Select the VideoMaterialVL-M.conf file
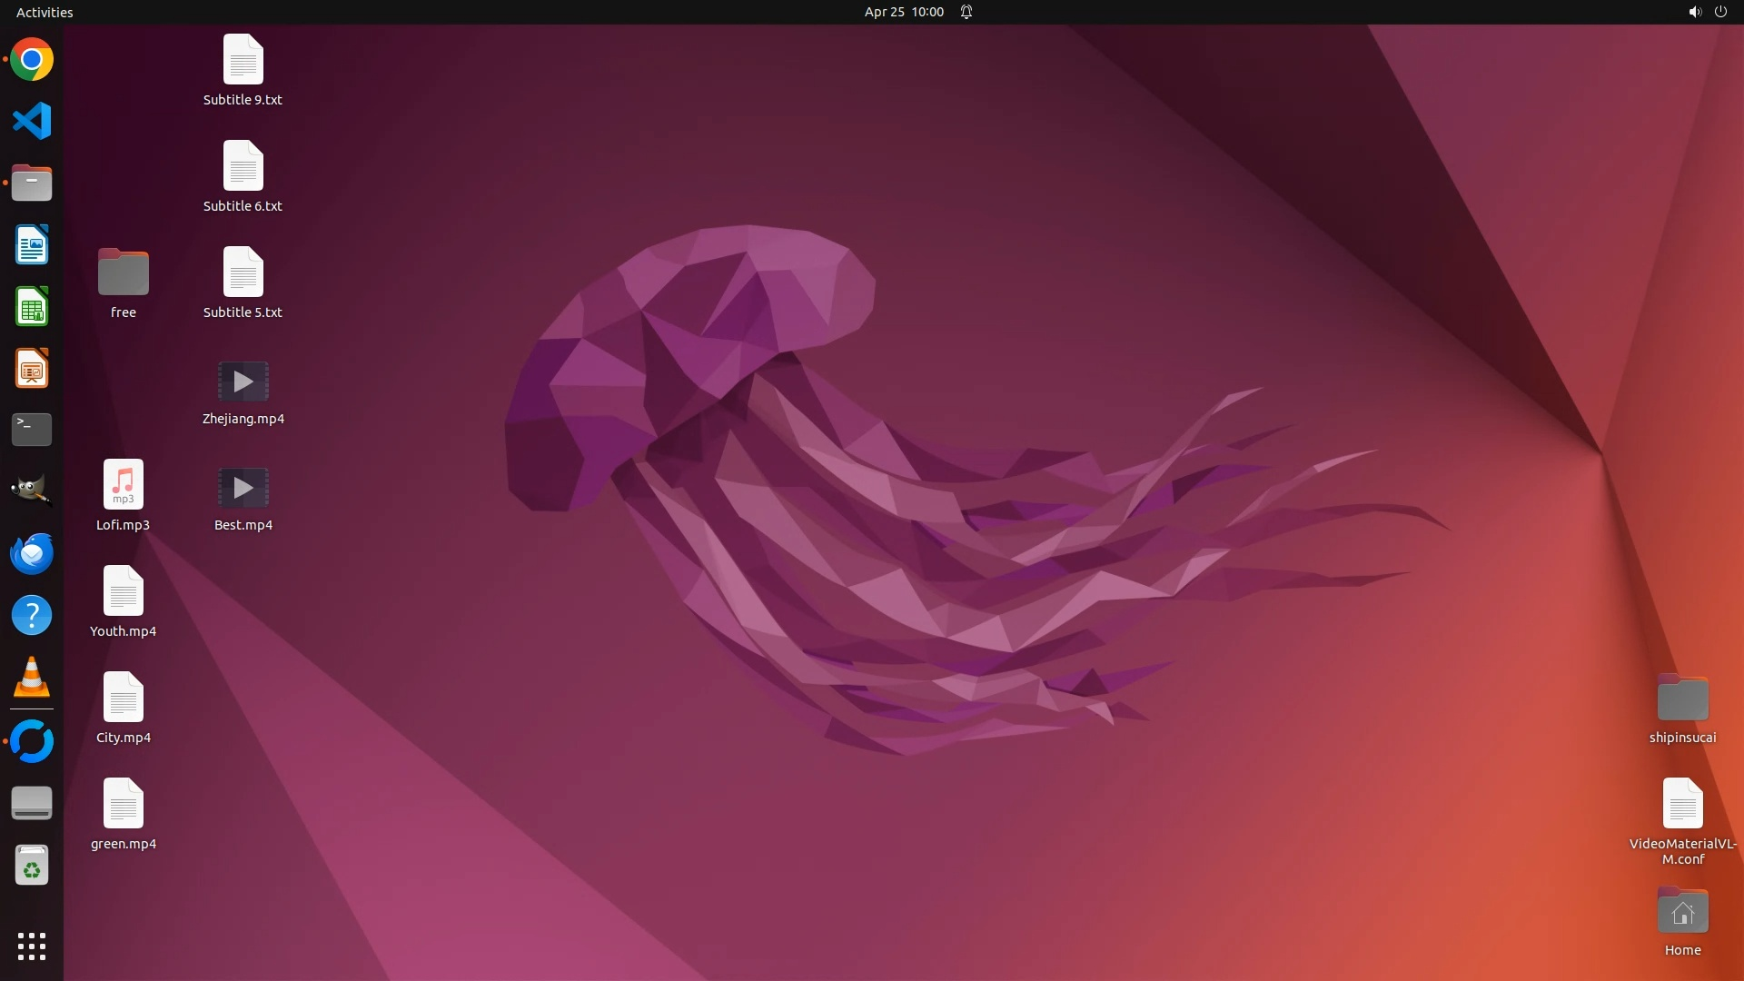 click(1682, 804)
